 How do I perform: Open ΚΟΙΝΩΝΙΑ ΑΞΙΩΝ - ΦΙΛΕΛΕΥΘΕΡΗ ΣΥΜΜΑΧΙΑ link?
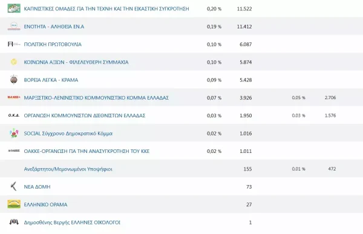76,62
